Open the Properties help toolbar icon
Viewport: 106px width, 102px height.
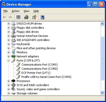click(x=34, y=17)
